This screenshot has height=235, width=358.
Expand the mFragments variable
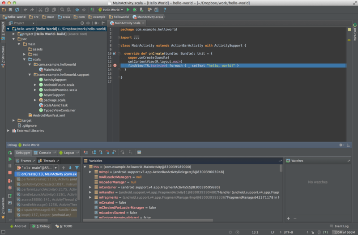(x=90, y=197)
